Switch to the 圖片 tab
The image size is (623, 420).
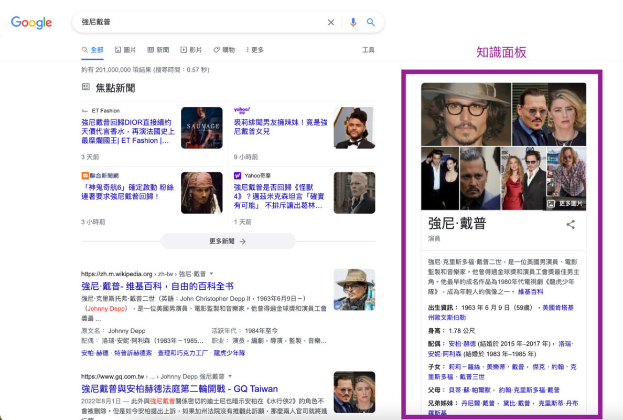pos(125,50)
